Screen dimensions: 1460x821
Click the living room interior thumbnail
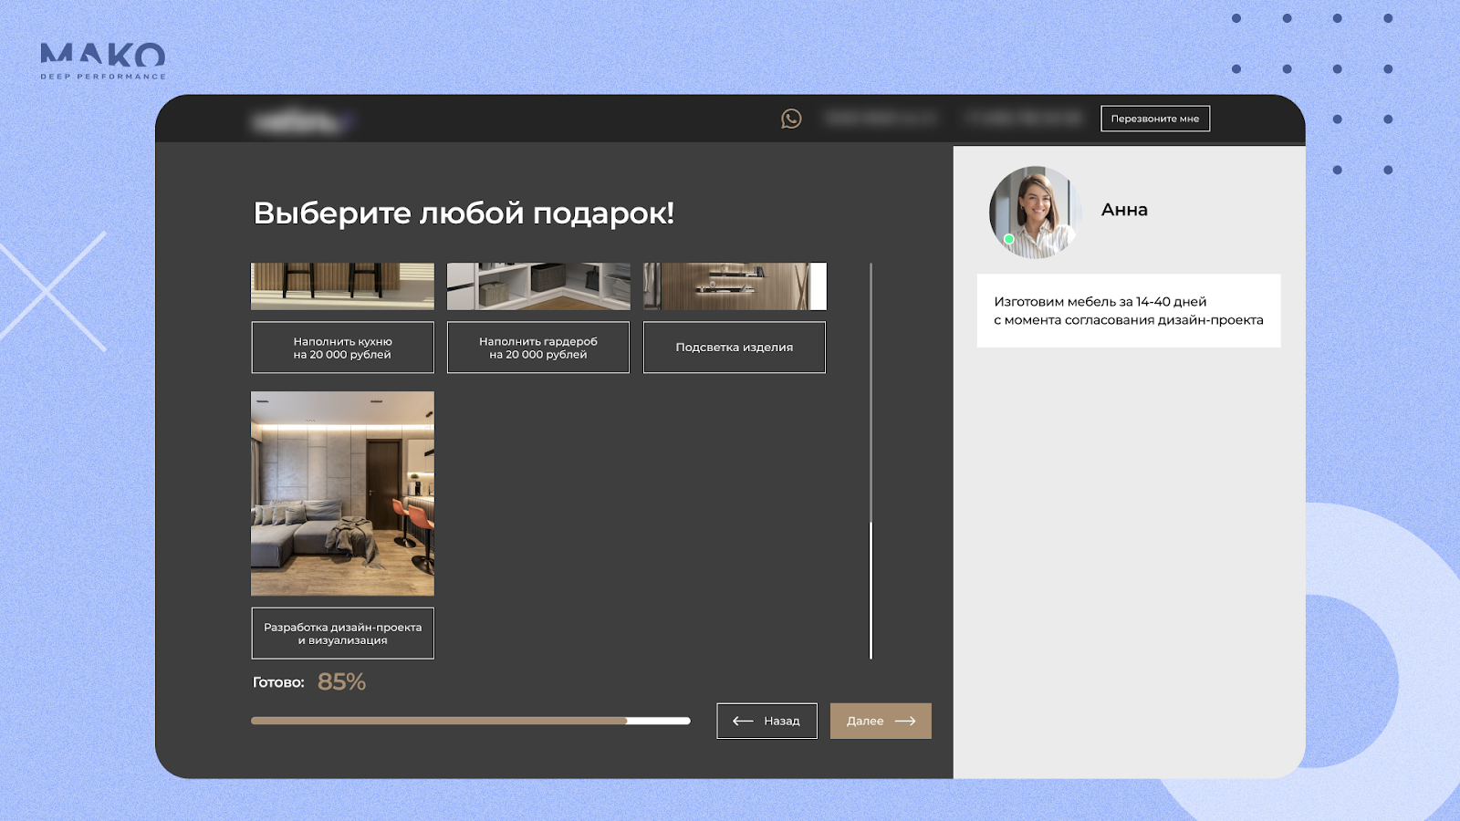coord(342,494)
